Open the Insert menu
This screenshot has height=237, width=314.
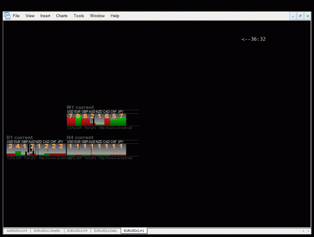pyautogui.click(x=45, y=16)
